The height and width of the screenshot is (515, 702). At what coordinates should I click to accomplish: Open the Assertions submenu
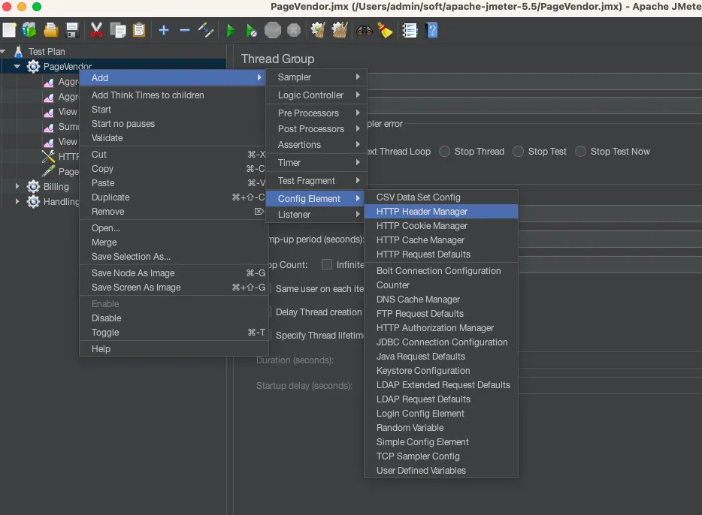point(316,145)
